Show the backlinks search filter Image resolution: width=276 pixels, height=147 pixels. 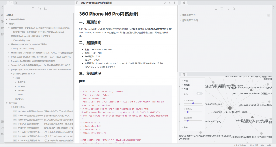tap(234, 9)
